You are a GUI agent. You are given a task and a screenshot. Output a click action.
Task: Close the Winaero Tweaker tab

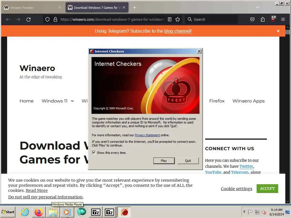pyautogui.click(x=60, y=7)
